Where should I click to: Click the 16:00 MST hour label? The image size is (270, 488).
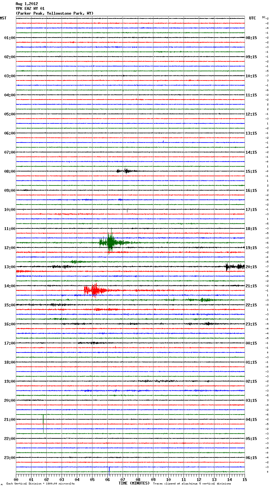pyautogui.click(x=10, y=324)
